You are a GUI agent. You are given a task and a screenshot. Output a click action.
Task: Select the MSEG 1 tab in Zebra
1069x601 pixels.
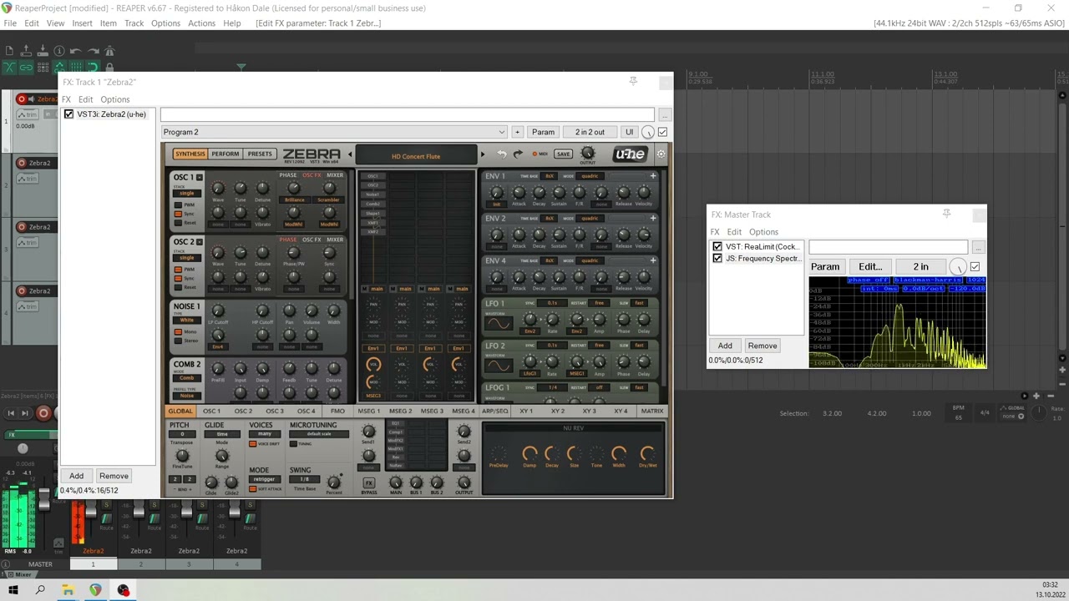368,412
